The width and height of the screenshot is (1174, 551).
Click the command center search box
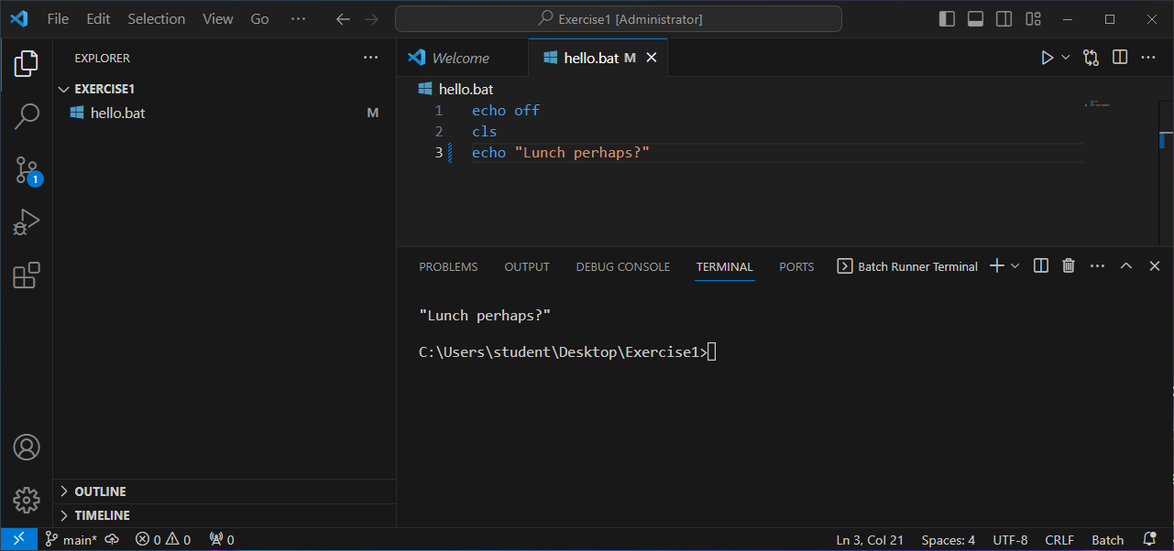coord(618,19)
